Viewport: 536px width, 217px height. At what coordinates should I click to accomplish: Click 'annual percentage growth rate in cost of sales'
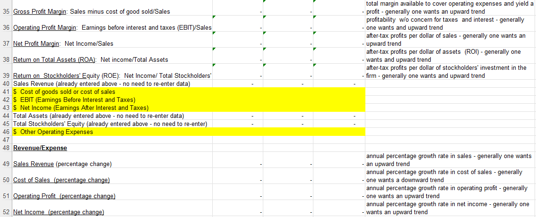tap(450, 176)
